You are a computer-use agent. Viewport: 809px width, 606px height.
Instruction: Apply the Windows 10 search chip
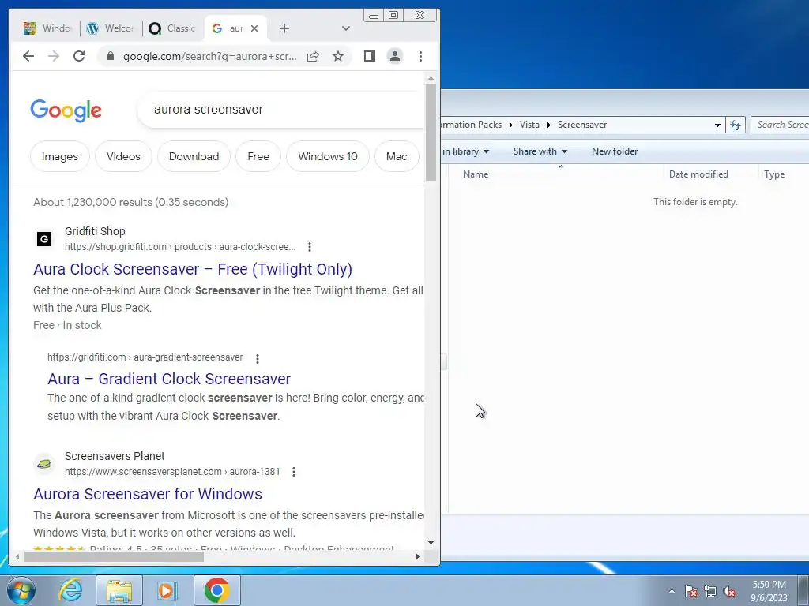[328, 156]
